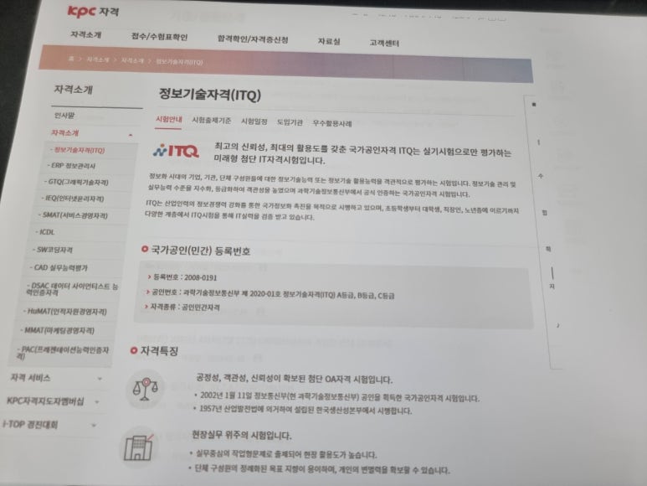Click the balance scale icon

tap(146, 390)
